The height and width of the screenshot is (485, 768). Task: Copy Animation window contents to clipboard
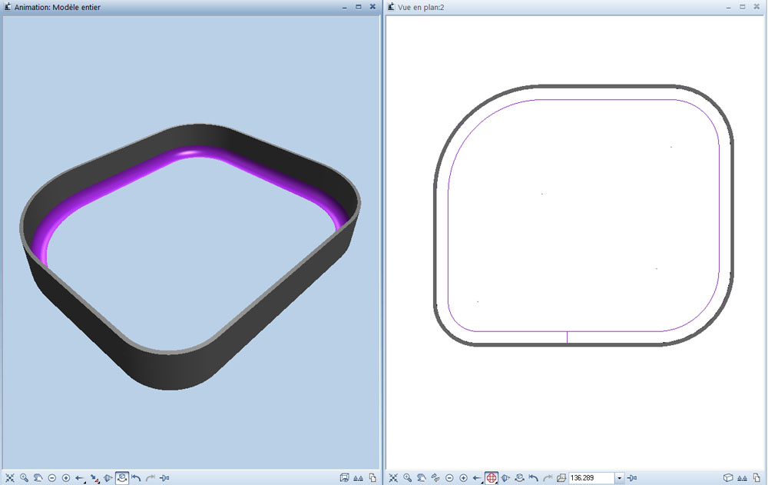click(x=372, y=477)
